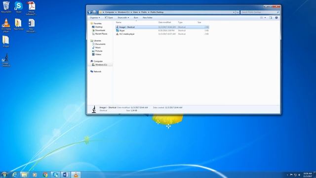This screenshot has height=178, width=316.
Task: Open the view options dropdown arrow
Action: (x=265, y=18)
